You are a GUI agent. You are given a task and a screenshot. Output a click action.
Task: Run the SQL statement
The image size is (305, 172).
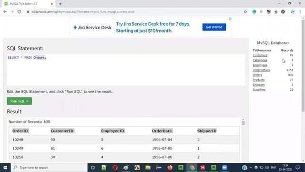pyautogui.click(x=20, y=101)
